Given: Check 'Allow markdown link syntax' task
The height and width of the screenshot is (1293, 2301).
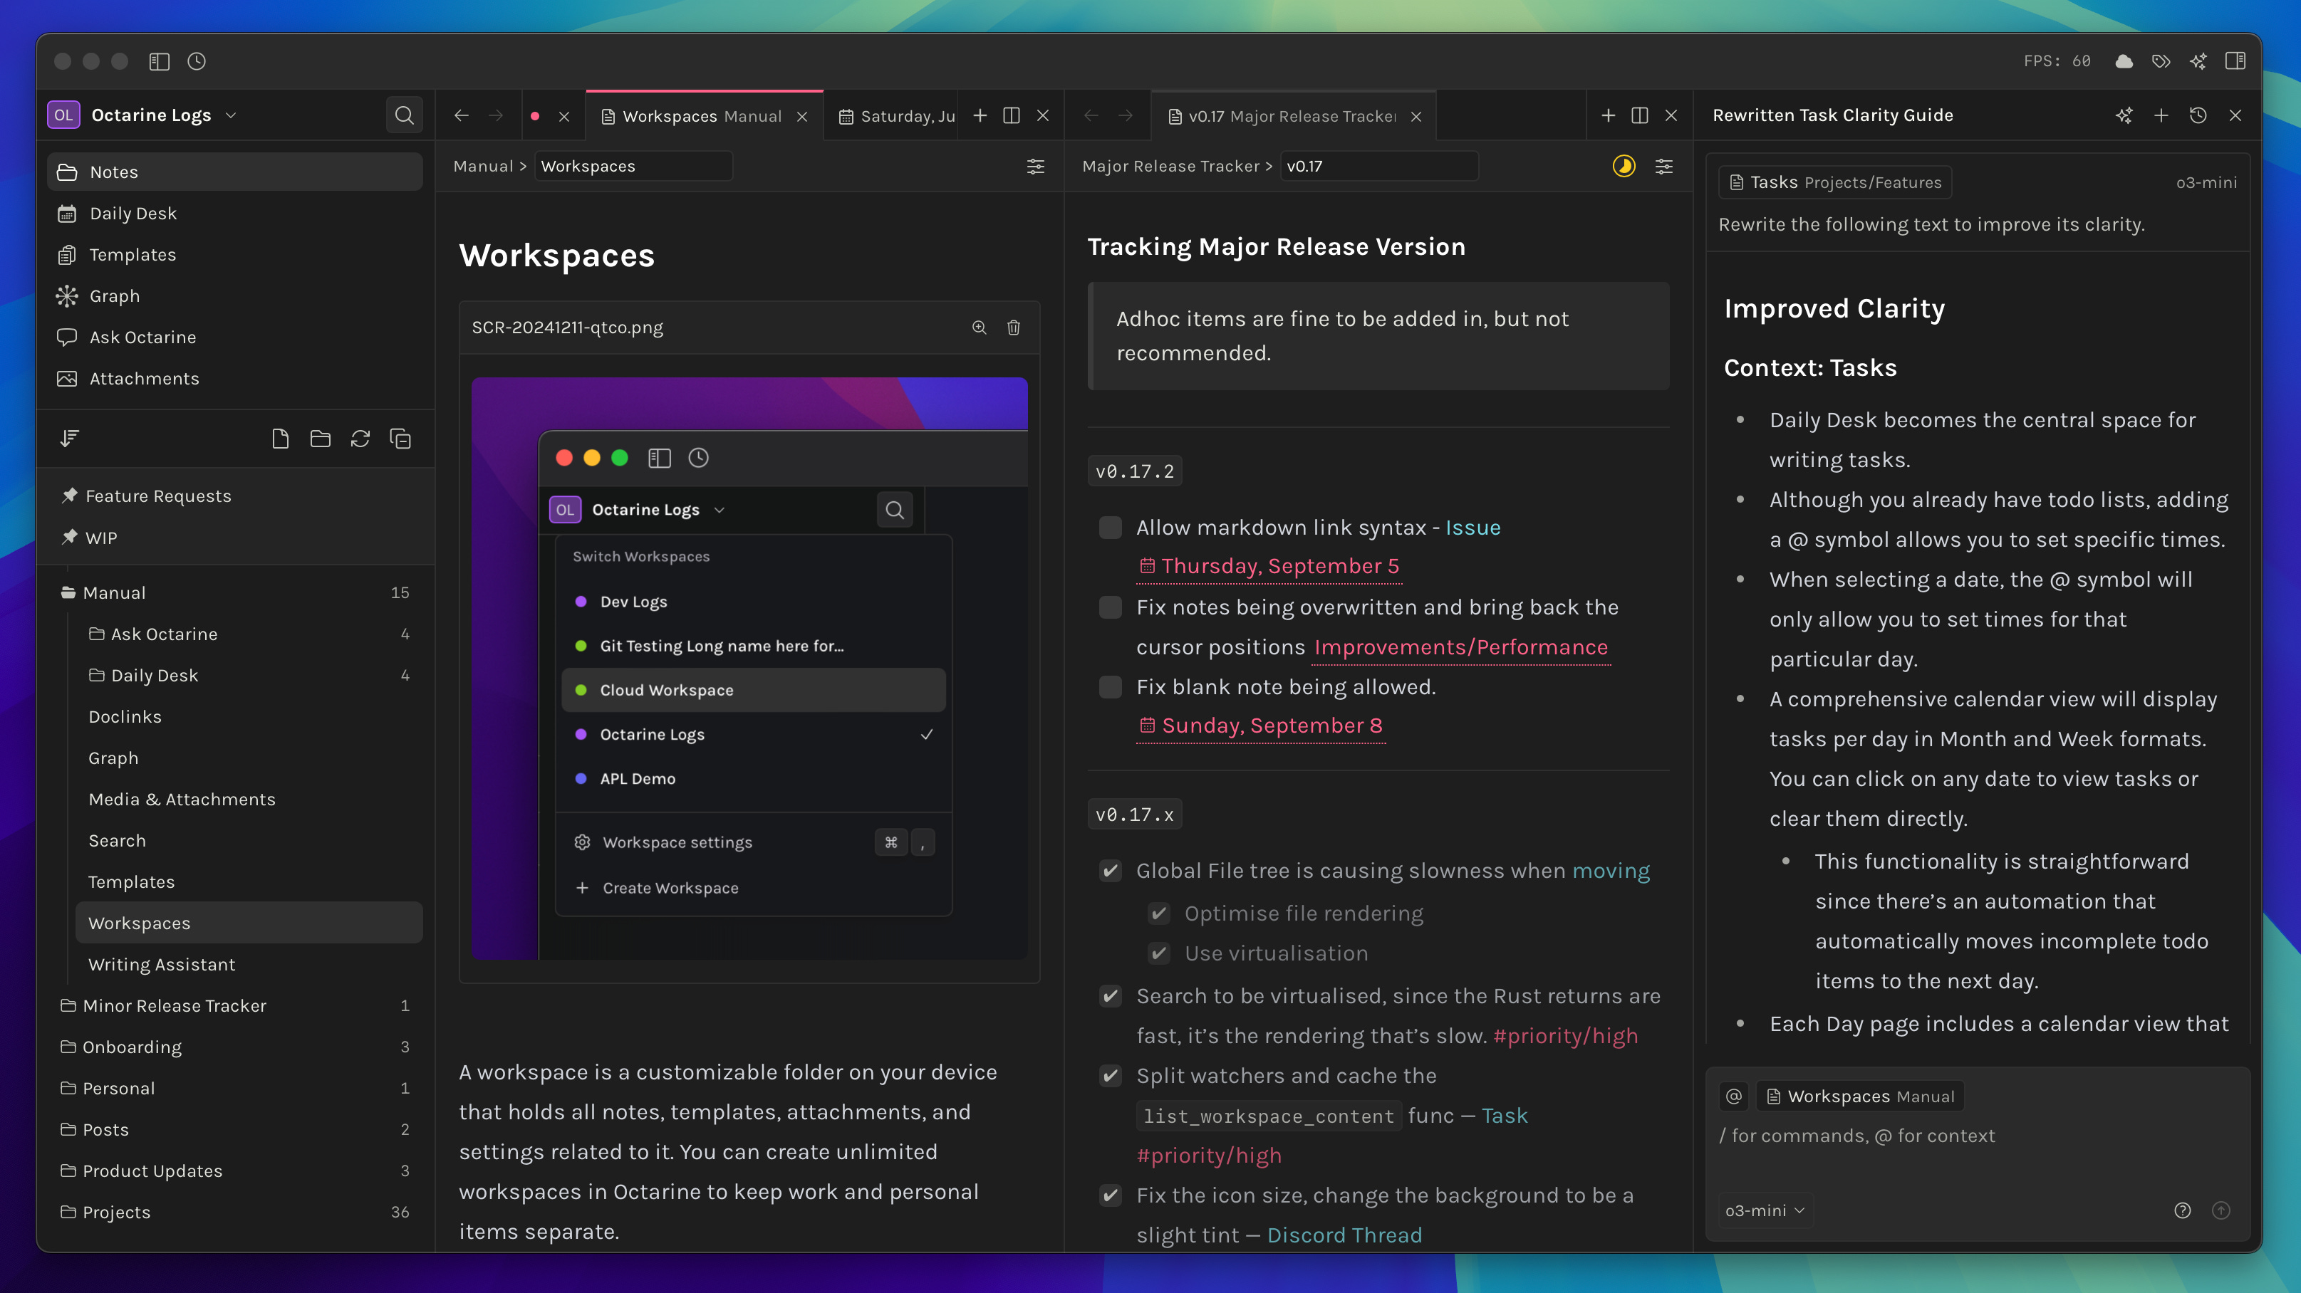Looking at the screenshot, I should (1111, 528).
